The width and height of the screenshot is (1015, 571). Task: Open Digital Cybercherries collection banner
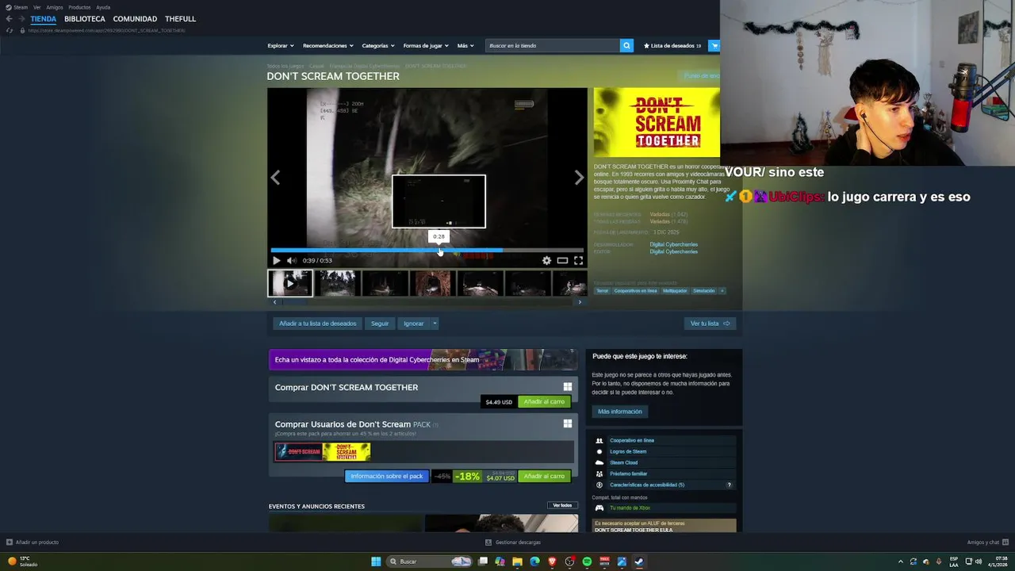pyautogui.click(x=423, y=360)
